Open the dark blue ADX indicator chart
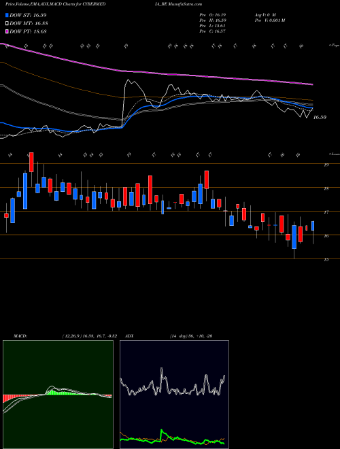The width and height of the screenshot is (340, 449). tap(174, 395)
